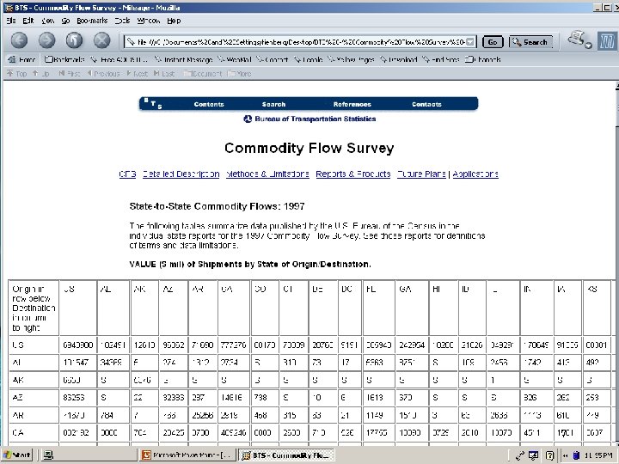Open the Tools menu
This screenshot has height=464, width=619.
click(x=122, y=21)
